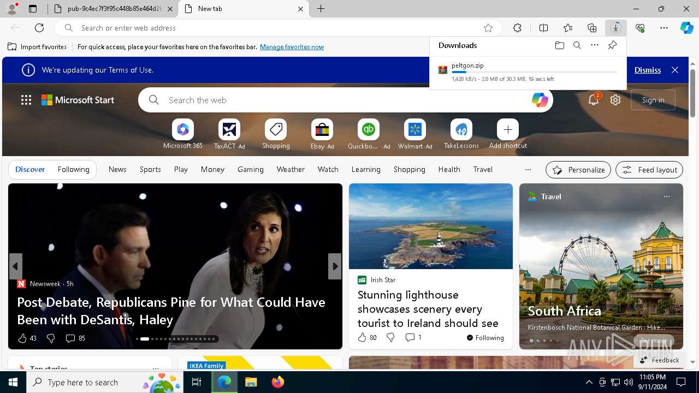699x393 pixels.
Task: Like the DeSantis Haley story
Action: pos(27,338)
